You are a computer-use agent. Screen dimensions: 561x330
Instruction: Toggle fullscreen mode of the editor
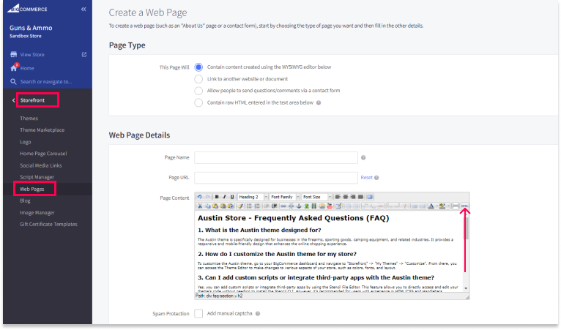click(x=370, y=197)
